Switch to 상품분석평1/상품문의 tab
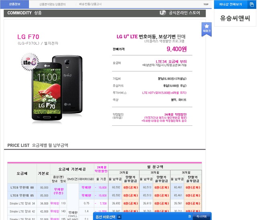The height and width of the screenshot is (220, 257). point(53,4)
